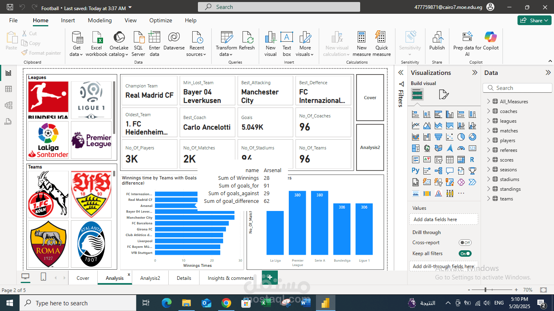The image size is (554, 311).
Task: Select the Python visual icon
Action: (415, 171)
